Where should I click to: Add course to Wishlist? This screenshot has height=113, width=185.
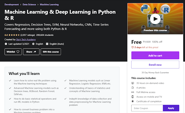pyautogui.click(x=13, y=52)
